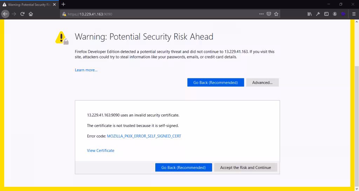Close the Firefox window
Viewport: 359px width, 191px height.
coord(353,4)
